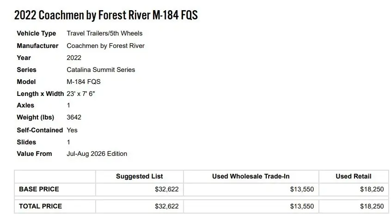Click the 2022 Coachmen M-184 FQS heading
The height and width of the screenshot is (214, 391).
tap(106, 15)
